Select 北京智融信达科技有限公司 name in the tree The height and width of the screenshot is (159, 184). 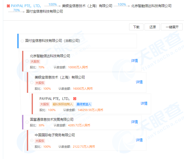tap(50, 56)
